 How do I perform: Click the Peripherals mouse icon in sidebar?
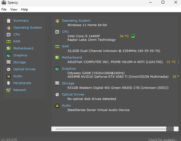(8, 83)
